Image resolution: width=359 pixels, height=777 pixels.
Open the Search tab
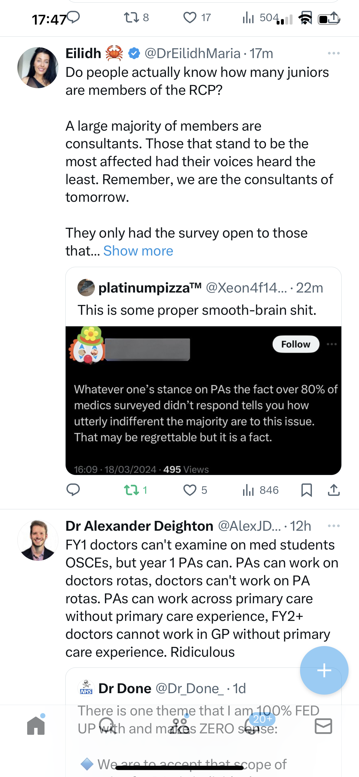pyautogui.click(x=108, y=726)
